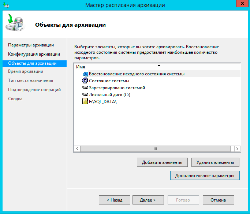
Task: Cancel the wizard with Отмена
Action: pyautogui.click(x=219, y=200)
